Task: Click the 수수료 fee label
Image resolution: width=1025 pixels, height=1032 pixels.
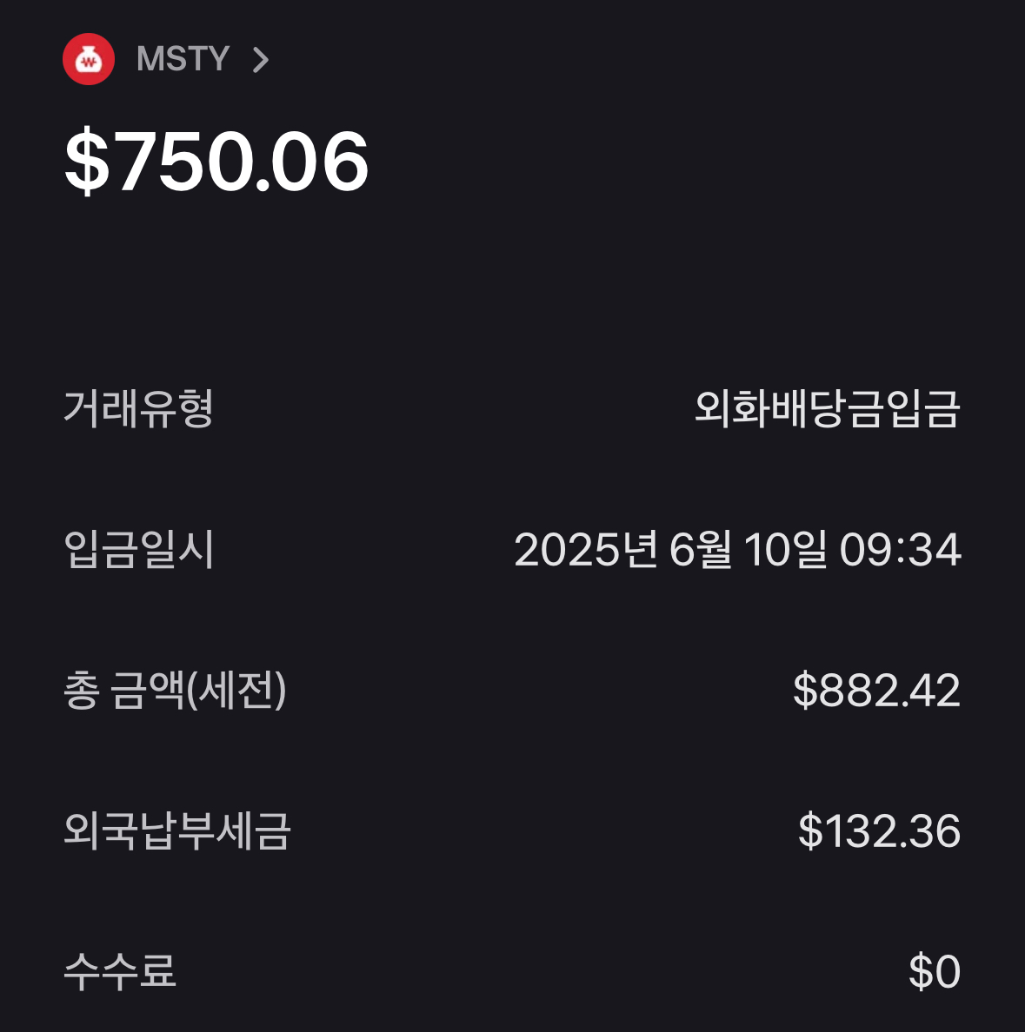Action: [x=120, y=971]
